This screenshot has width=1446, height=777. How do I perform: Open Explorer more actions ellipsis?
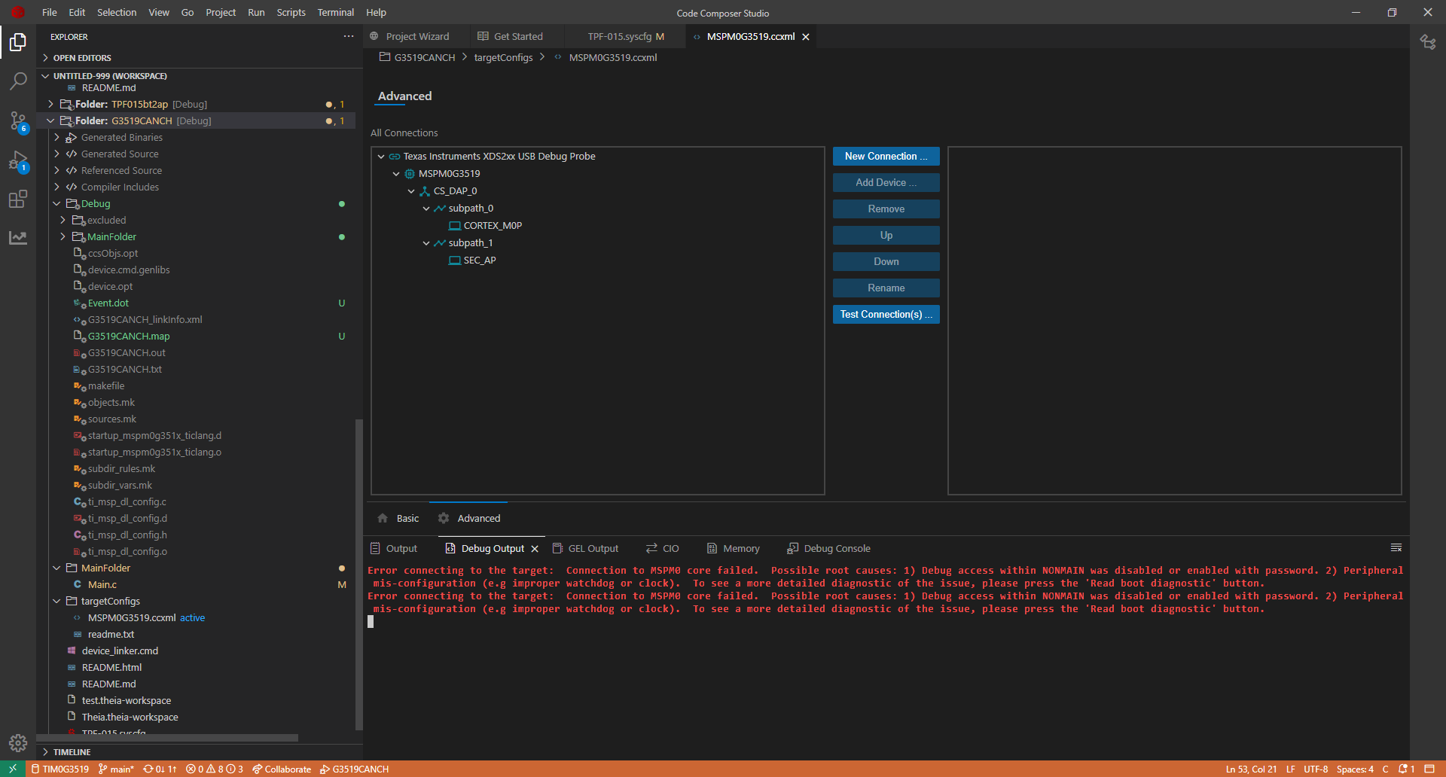click(348, 36)
